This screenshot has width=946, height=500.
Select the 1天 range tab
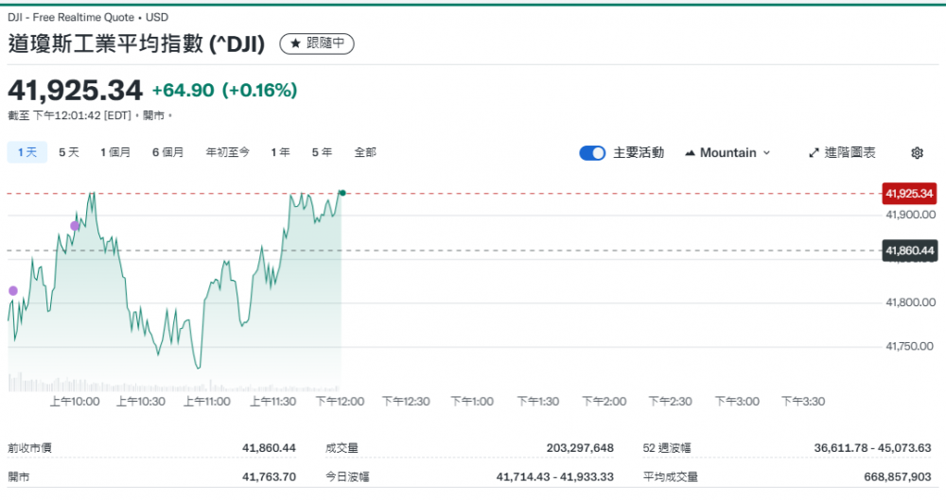pos(27,152)
